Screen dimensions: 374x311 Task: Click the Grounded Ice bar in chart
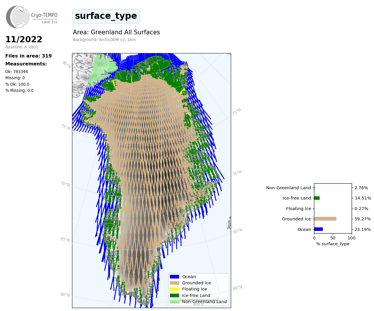325,219
